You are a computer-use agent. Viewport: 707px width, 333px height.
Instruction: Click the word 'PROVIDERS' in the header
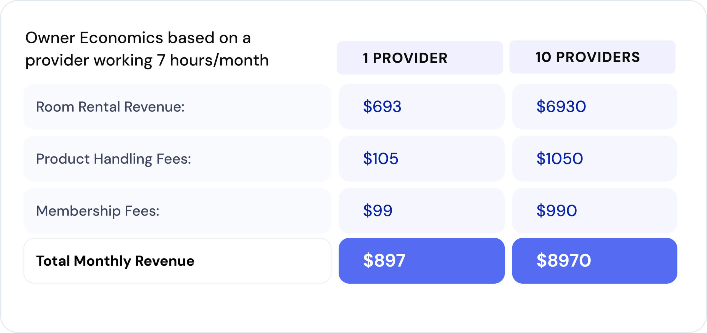click(x=598, y=57)
